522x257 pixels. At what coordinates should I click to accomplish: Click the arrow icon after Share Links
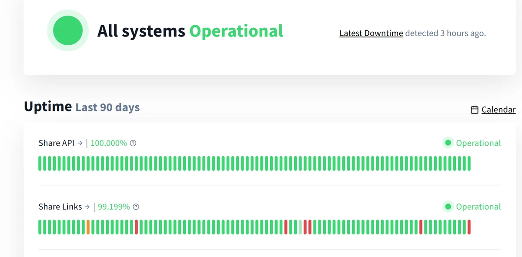[87, 207]
